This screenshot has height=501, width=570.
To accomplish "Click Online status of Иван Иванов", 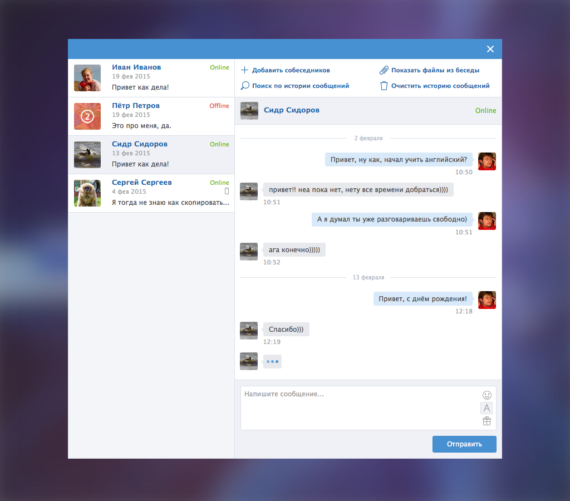I will pyautogui.click(x=219, y=67).
